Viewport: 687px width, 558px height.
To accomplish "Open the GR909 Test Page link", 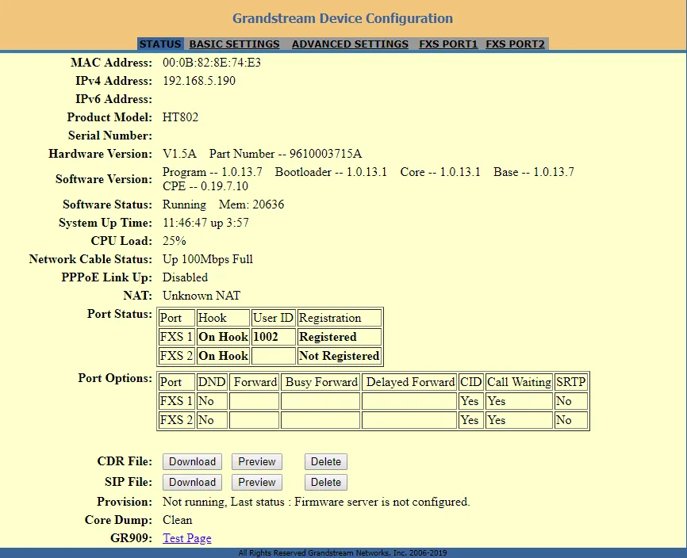I will pos(187,538).
